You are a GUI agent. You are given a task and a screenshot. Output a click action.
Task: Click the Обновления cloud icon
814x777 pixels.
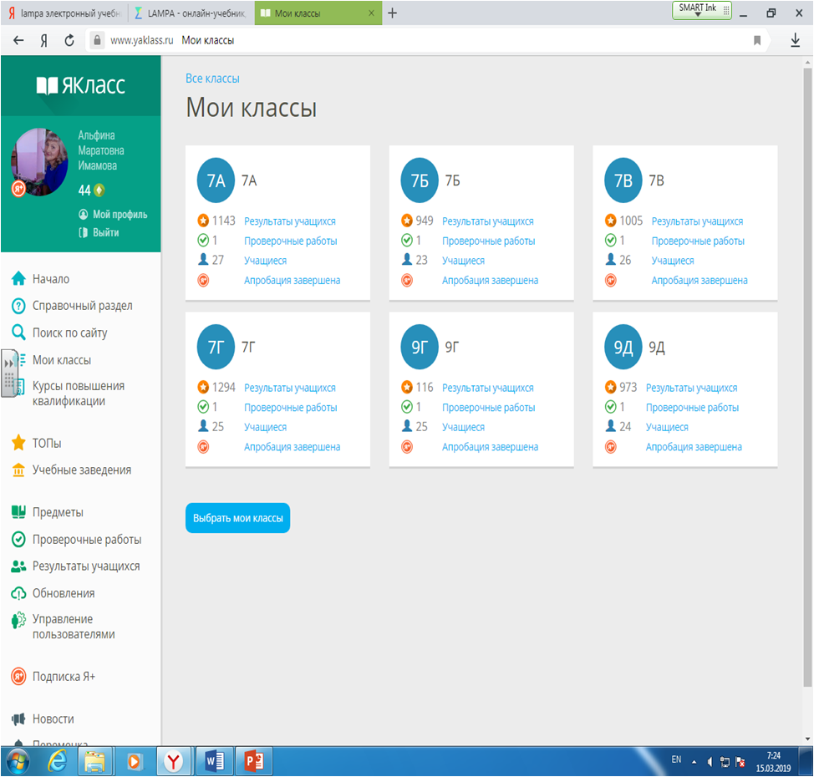pyautogui.click(x=18, y=593)
